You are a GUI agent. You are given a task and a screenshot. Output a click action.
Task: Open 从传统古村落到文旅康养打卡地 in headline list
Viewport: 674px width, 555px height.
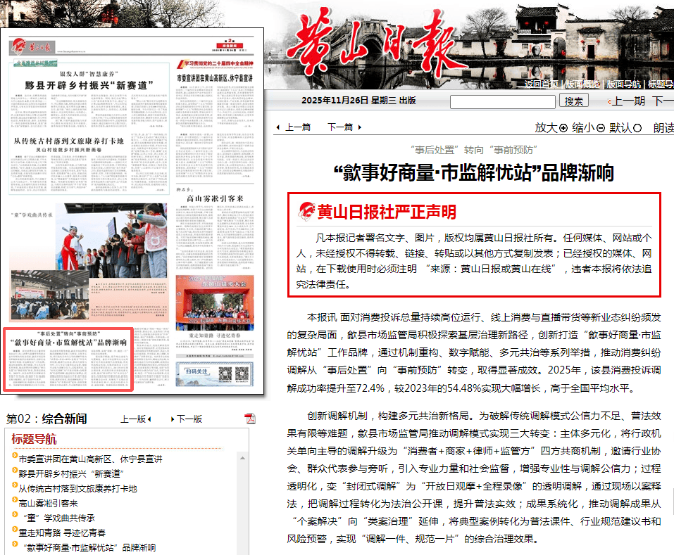point(77,488)
